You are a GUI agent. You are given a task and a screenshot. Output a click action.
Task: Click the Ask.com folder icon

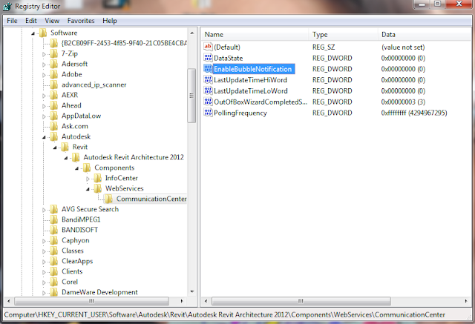(54, 126)
